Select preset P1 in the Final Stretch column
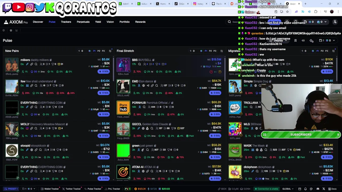 coord(206,51)
